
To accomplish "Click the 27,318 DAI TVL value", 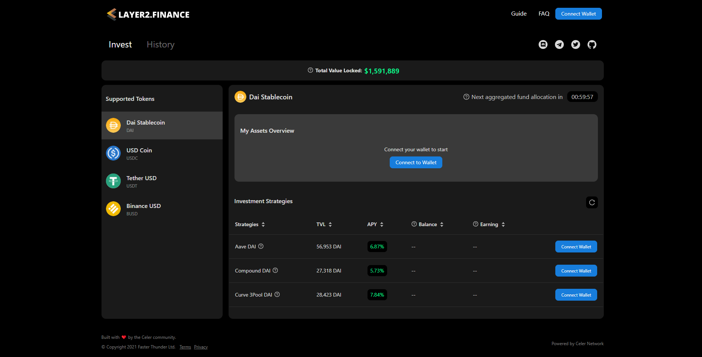I will pyautogui.click(x=329, y=271).
